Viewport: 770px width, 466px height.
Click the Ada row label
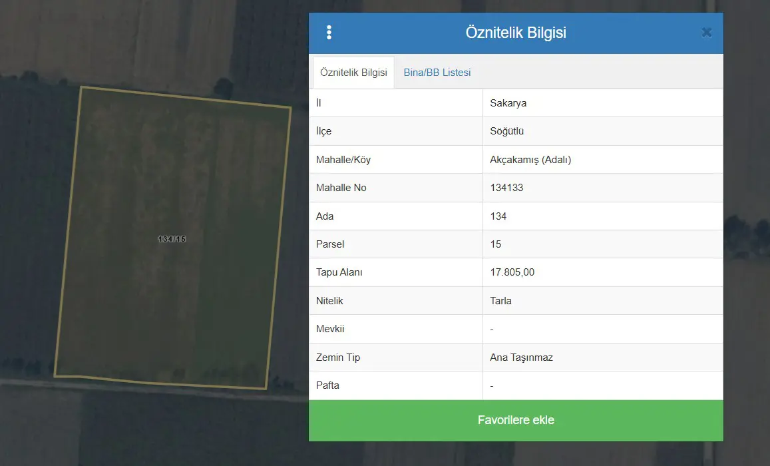click(x=325, y=216)
